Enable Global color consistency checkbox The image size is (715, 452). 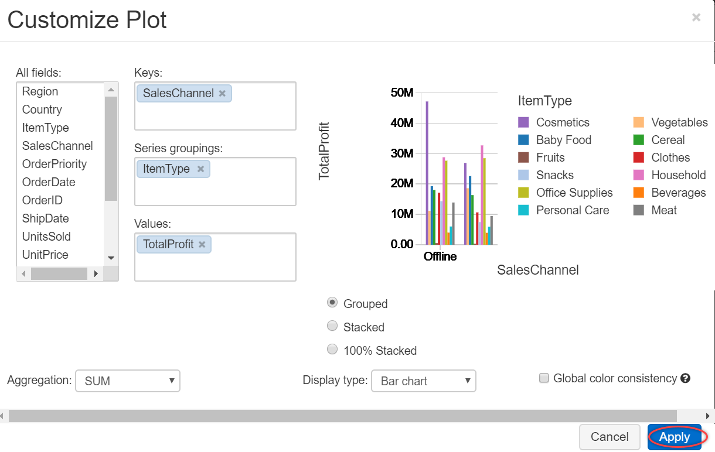click(544, 378)
